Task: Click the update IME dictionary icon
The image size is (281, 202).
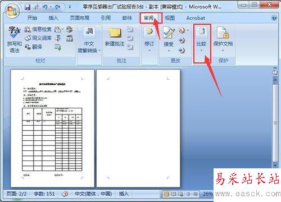Action: tap(58, 47)
